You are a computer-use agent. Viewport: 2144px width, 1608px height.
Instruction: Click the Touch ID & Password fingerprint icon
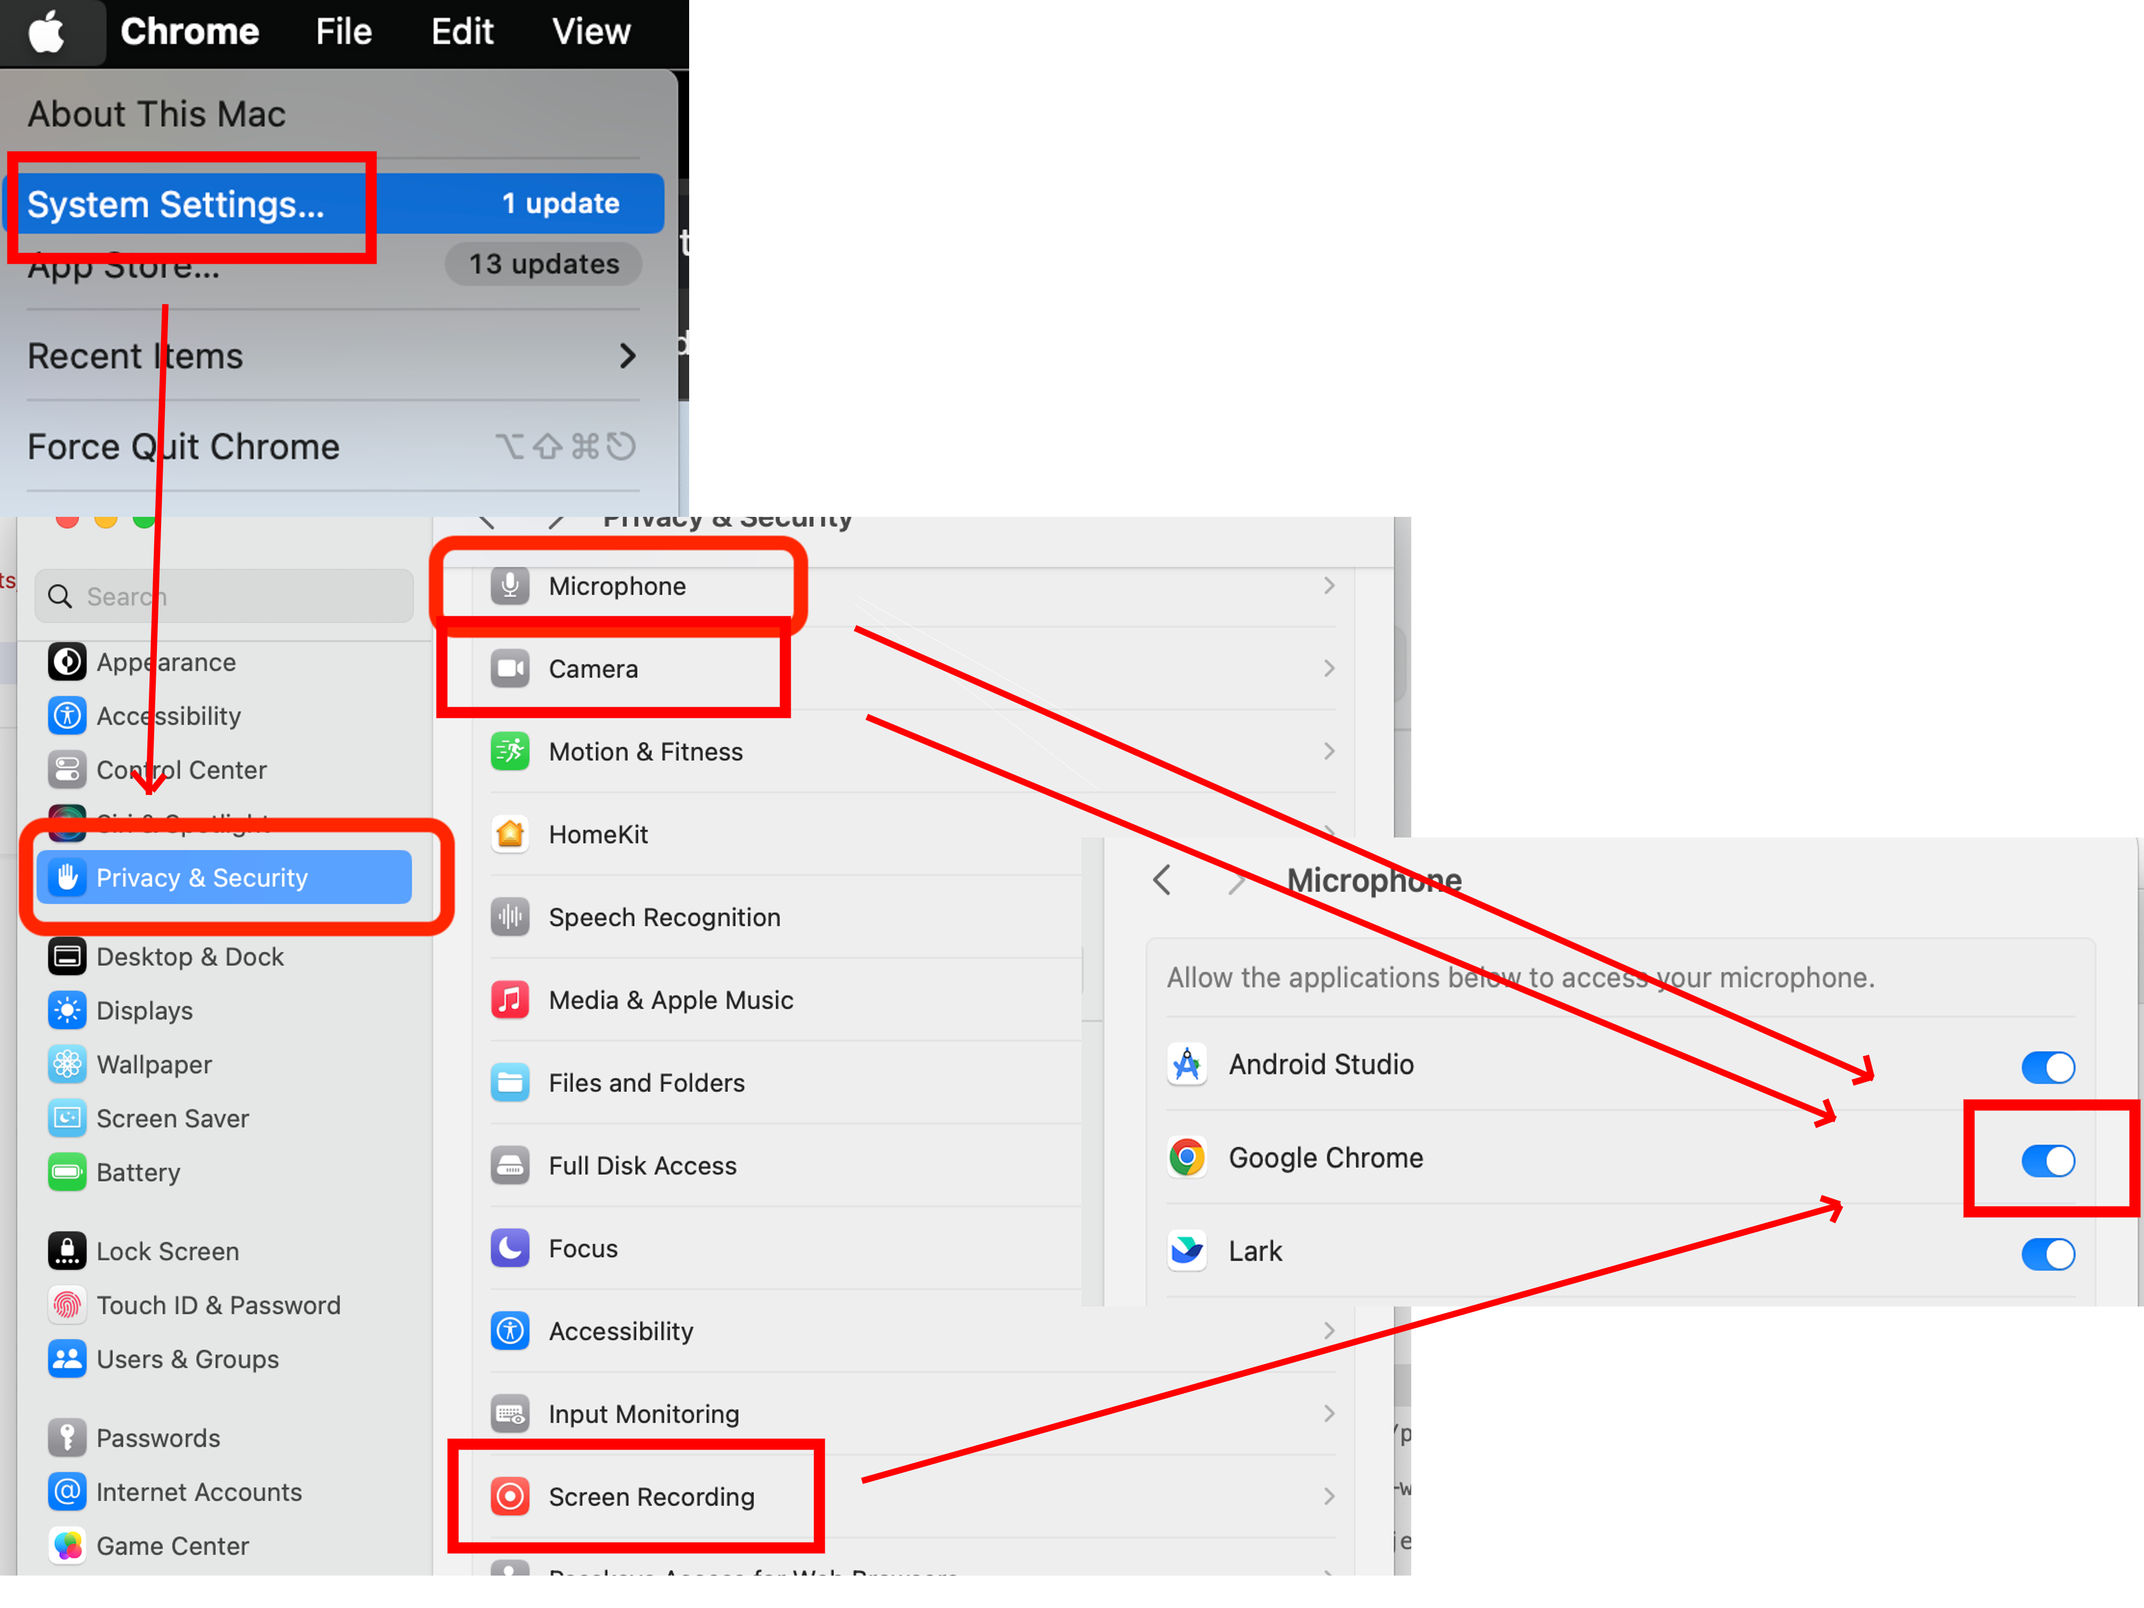pyautogui.click(x=67, y=1304)
